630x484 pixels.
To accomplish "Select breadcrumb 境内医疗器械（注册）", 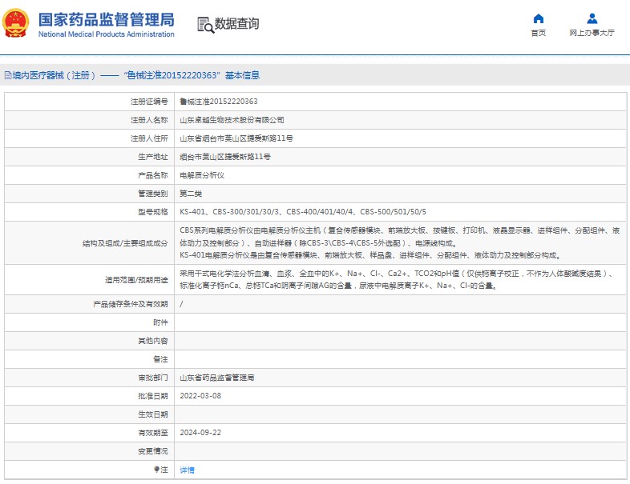I will pyautogui.click(x=54, y=75).
